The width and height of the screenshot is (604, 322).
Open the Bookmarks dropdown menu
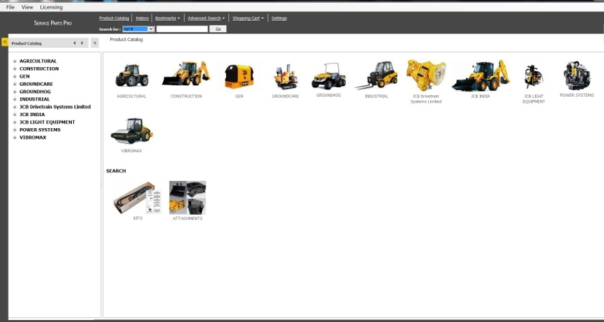pos(168,18)
